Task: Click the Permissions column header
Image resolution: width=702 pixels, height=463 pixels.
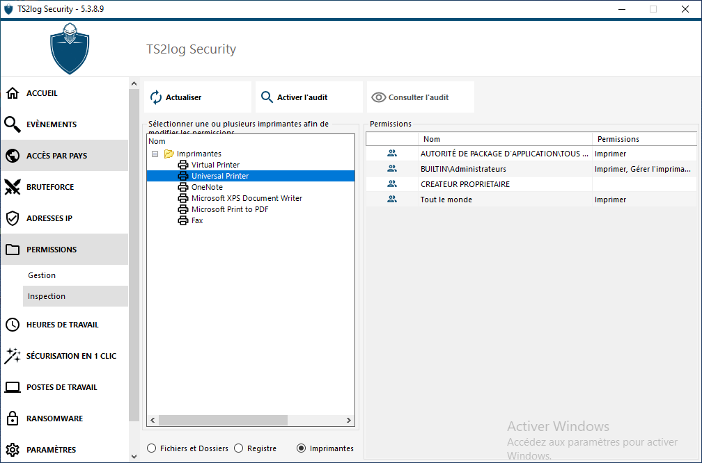Action: (x=644, y=139)
